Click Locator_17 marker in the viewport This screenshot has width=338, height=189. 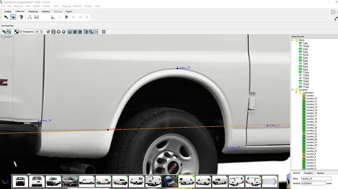[x=267, y=125]
